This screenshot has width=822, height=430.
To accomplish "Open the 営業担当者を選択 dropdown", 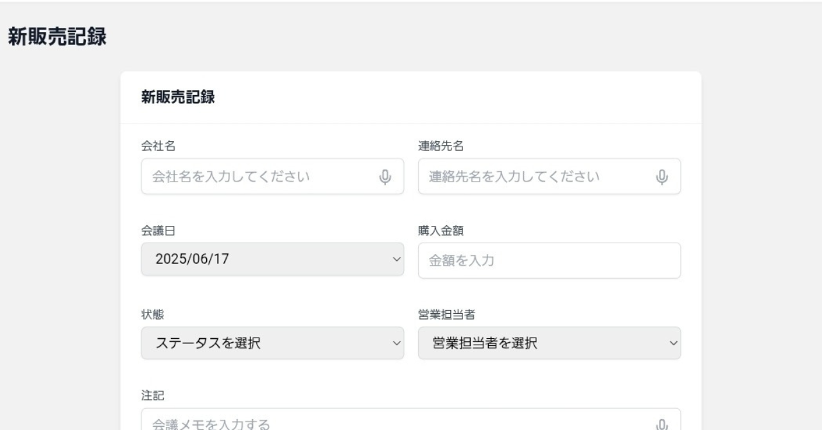I will 549,343.
